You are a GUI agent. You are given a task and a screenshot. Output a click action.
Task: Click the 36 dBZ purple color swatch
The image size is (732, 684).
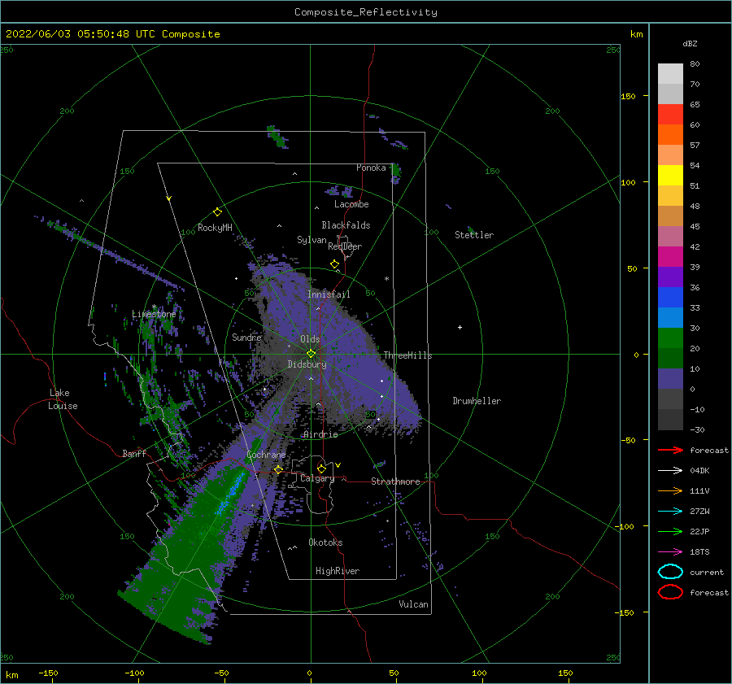[x=670, y=277]
